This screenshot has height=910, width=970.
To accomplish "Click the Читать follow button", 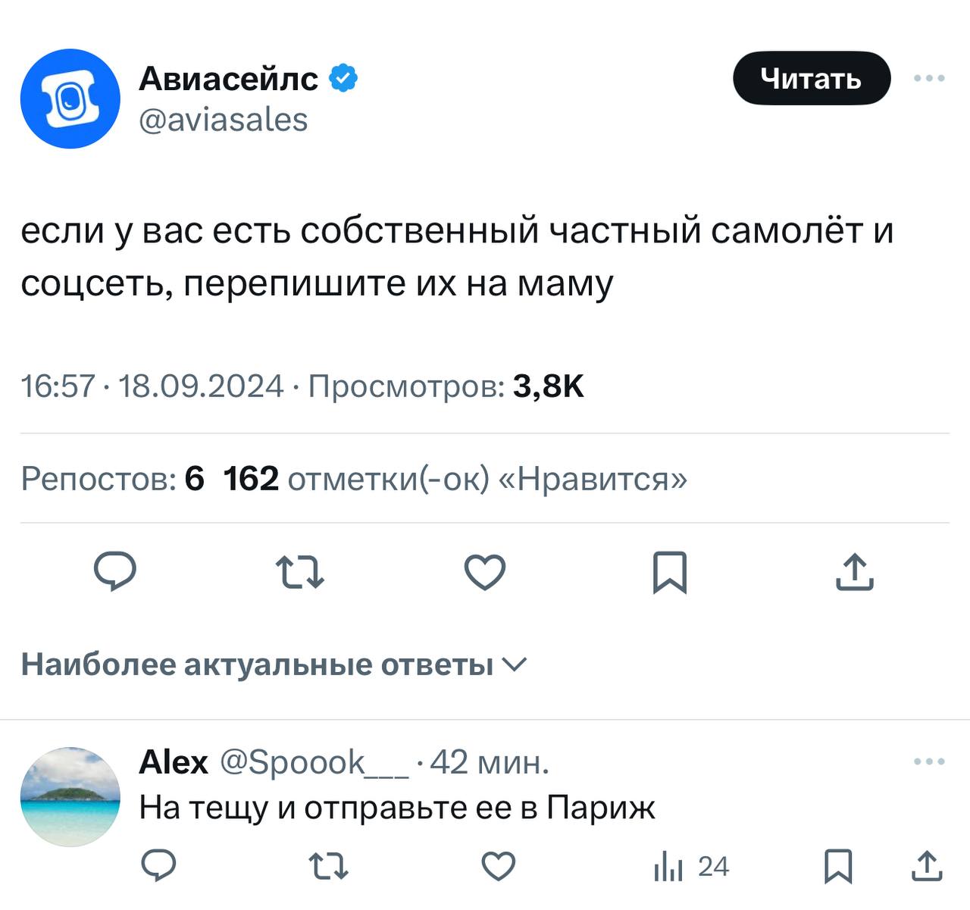I will [811, 78].
